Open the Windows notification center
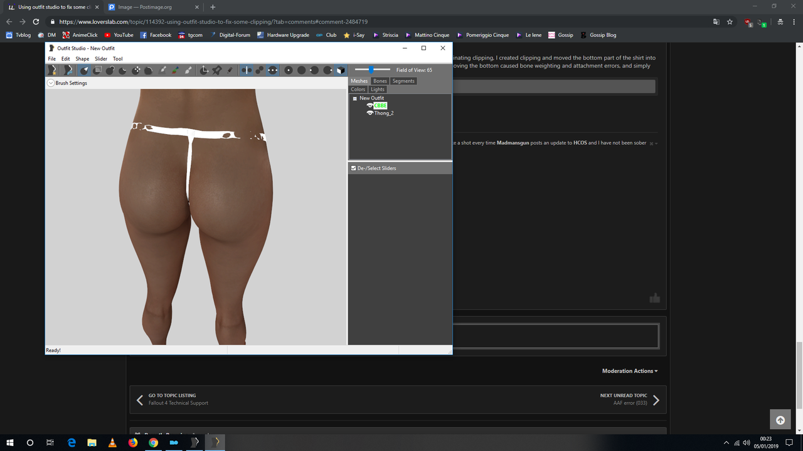This screenshot has height=451, width=803. (789, 442)
